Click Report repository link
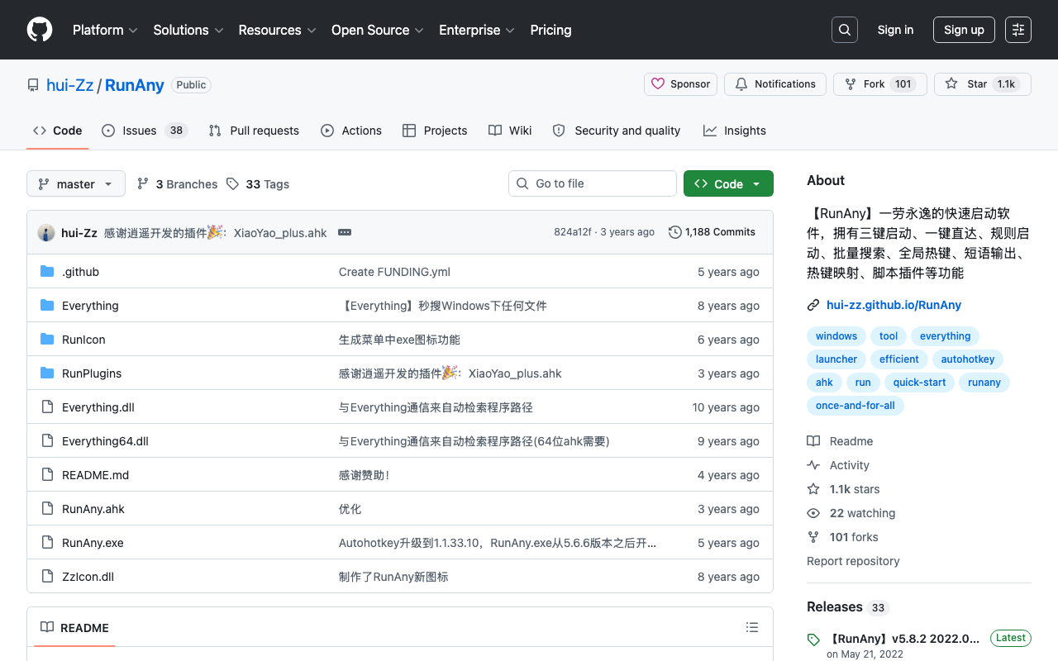The height and width of the screenshot is (661, 1058). click(x=853, y=561)
